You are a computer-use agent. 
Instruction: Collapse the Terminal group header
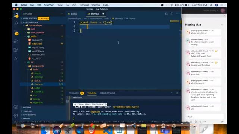coord(77,98)
